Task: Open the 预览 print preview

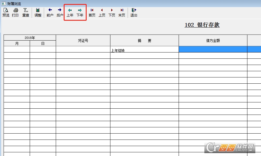Action: click(6, 12)
